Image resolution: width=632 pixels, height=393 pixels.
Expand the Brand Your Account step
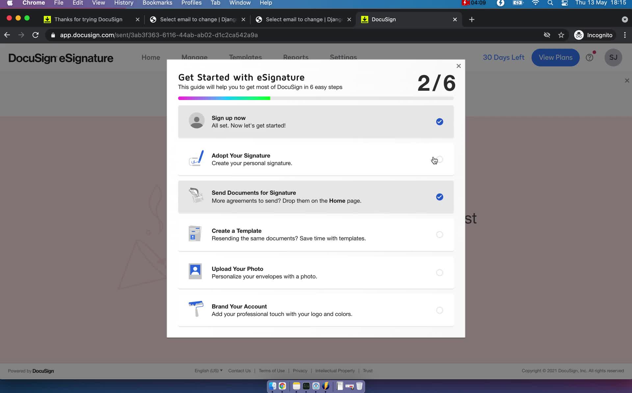pos(316,310)
